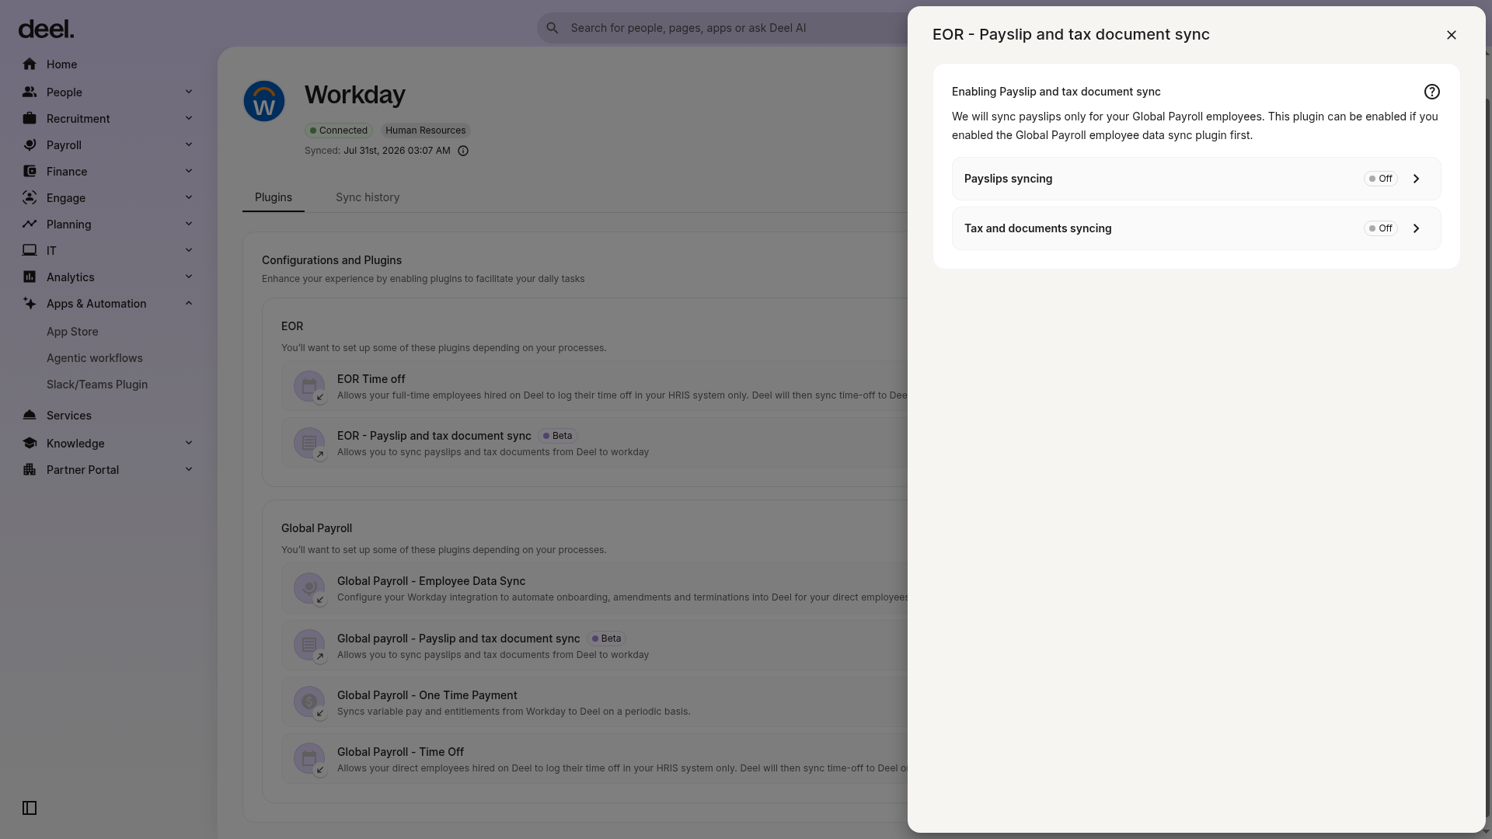Expand the Knowledge menu chevron
The width and height of the screenshot is (1492, 839).
pyautogui.click(x=189, y=443)
